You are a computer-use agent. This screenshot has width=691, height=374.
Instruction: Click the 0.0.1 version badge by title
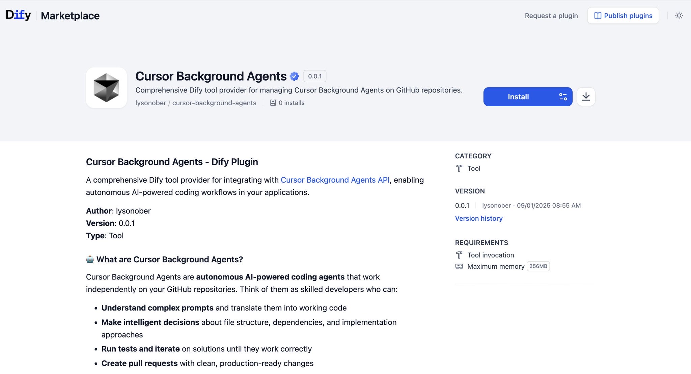coord(315,76)
